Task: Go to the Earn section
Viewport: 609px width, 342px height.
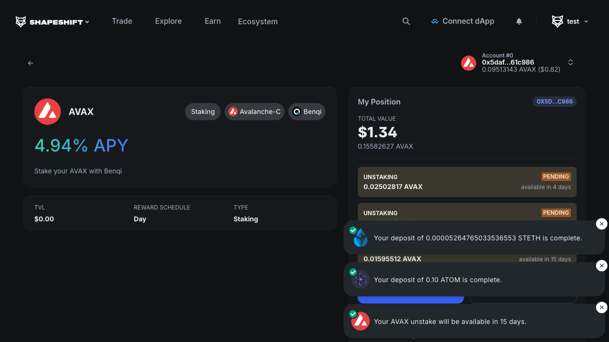Action: [213, 21]
